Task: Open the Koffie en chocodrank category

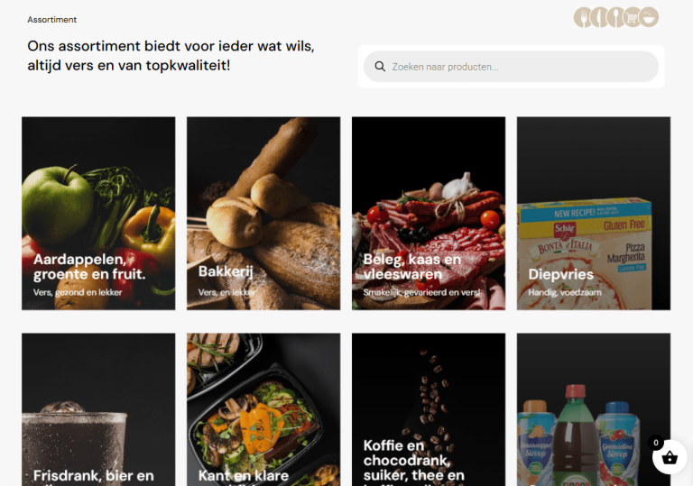Action: 429,409
